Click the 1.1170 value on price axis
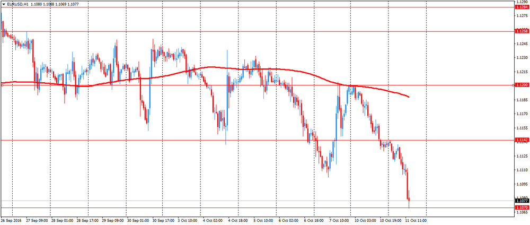Image resolution: width=530 pixels, height=225 pixels. 521,114
